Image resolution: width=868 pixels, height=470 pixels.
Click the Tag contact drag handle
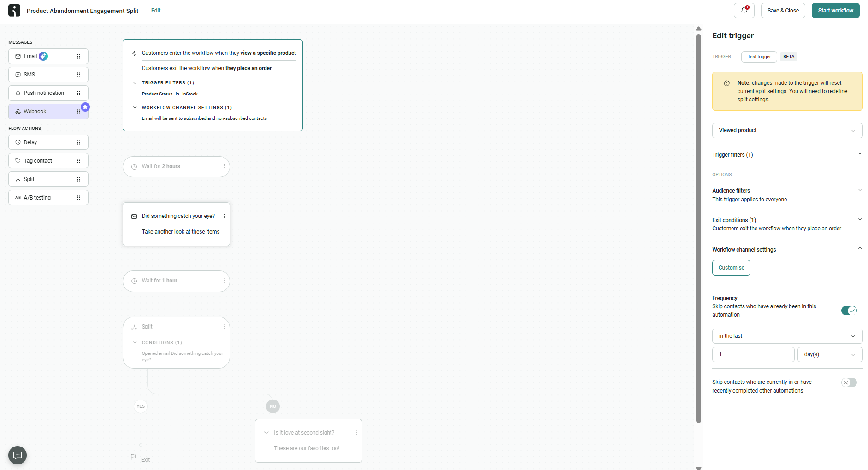(78, 161)
